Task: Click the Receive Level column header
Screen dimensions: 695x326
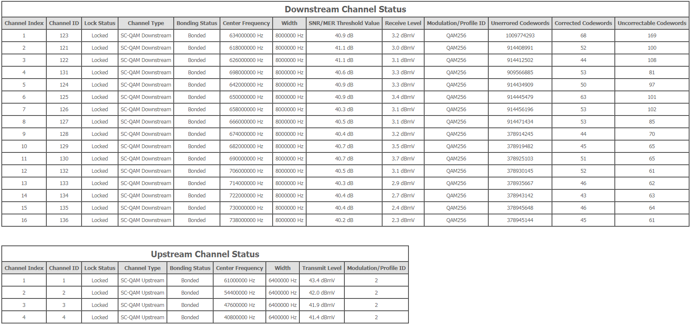Action: pyautogui.click(x=403, y=23)
